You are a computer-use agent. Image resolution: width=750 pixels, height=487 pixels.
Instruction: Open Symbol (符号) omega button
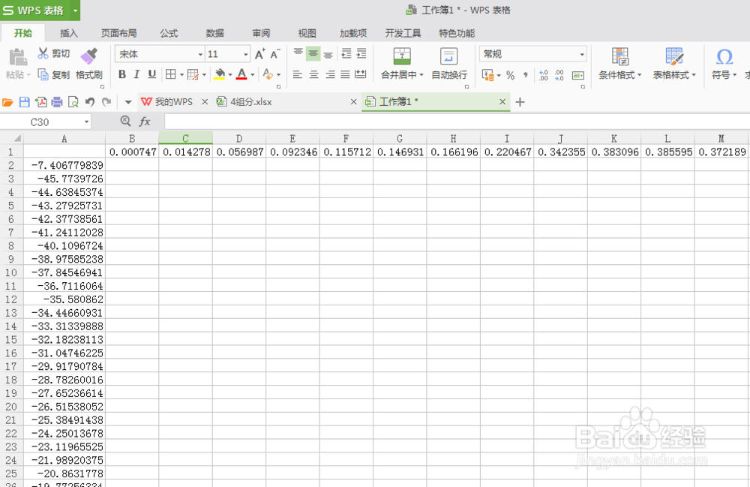[724, 63]
